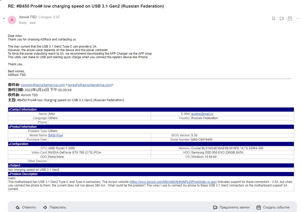Screen dimensions: 302x212
Task: Click the APP Charger recommendation sentence
Action: [80, 54]
